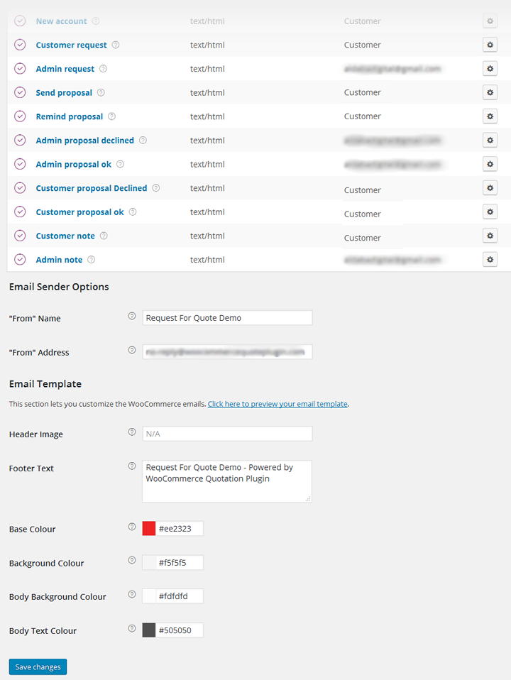Click the gear icon for Admin request
Image resolution: width=511 pixels, height=680 pixels.
[490, 69]
